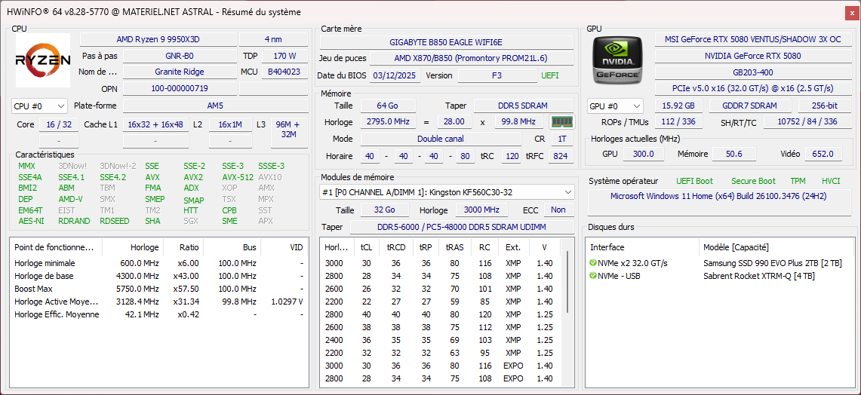Expand the memory module selector Kingston KF560C30-32
Image resolution: width=861 pixels, height=395 pixels.
tap(447, 192)
